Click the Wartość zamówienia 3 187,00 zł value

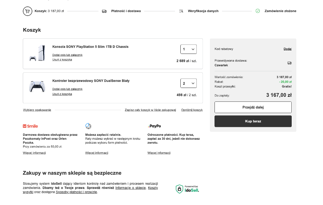click(284, 77)
